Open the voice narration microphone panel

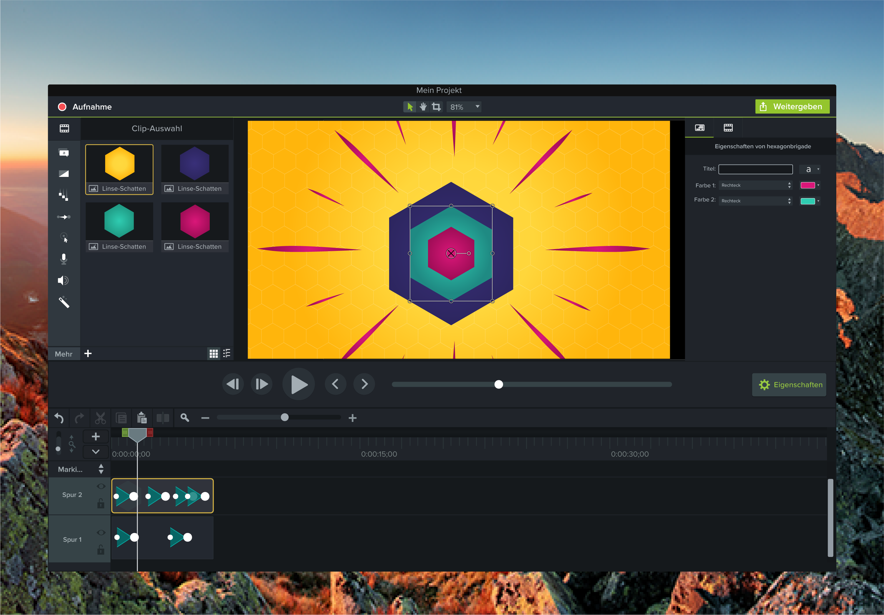pos(64,259)
